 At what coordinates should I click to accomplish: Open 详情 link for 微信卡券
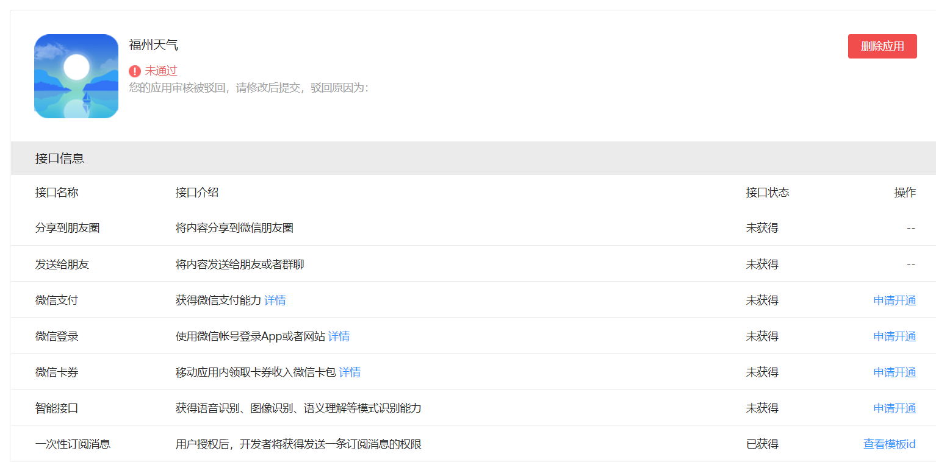click(350, 372)
